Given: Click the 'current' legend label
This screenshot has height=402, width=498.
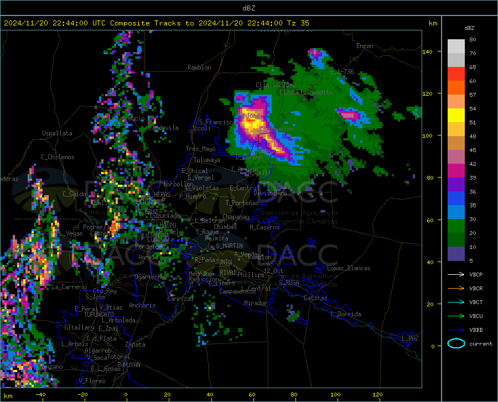Looking at the screenshot, I should (481, 343).
